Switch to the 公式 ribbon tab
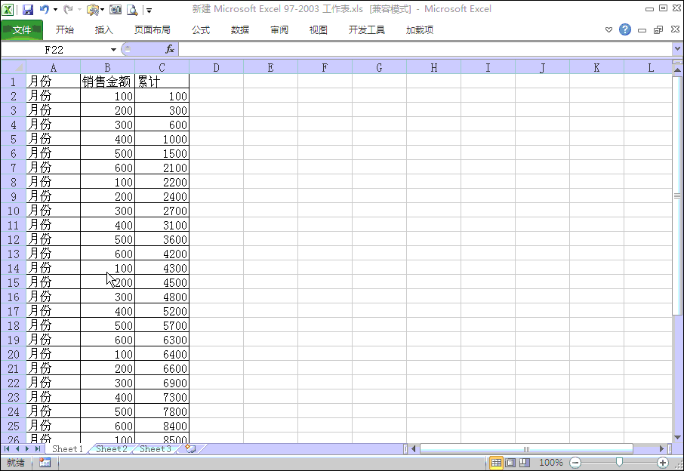This screenshot has width=684, height=471. (x=201, y=29)
